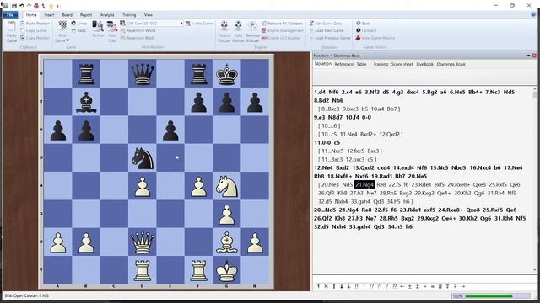The height and width of the screenshot is (303, 540).
Task: Open Engine Management
Action: pos(283,30)
